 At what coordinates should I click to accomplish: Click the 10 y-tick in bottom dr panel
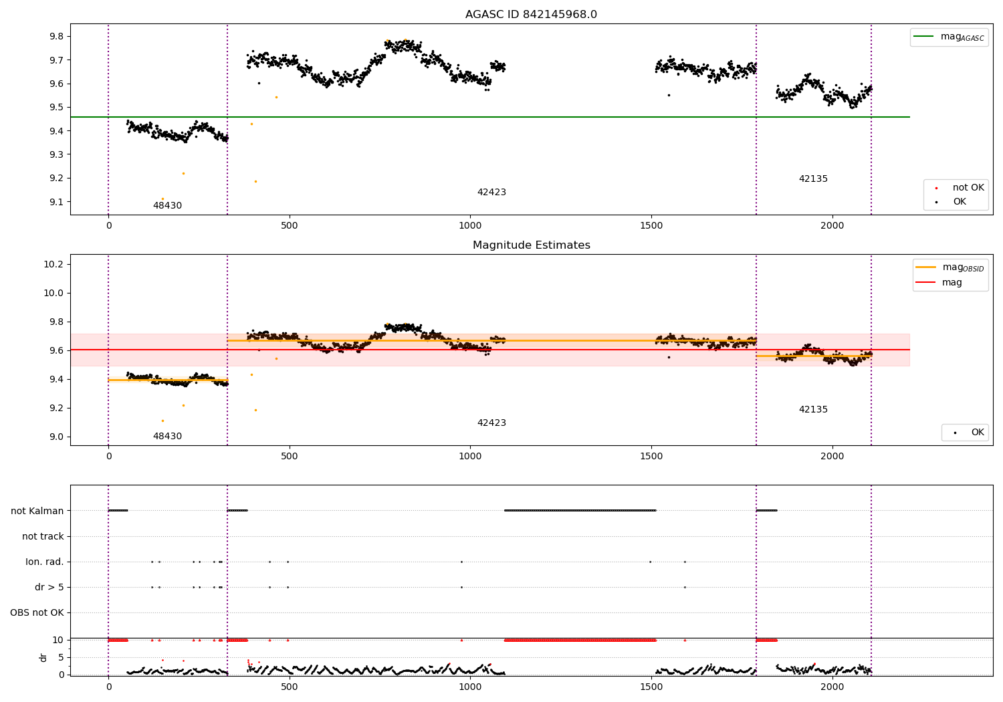tap(58, 640)
